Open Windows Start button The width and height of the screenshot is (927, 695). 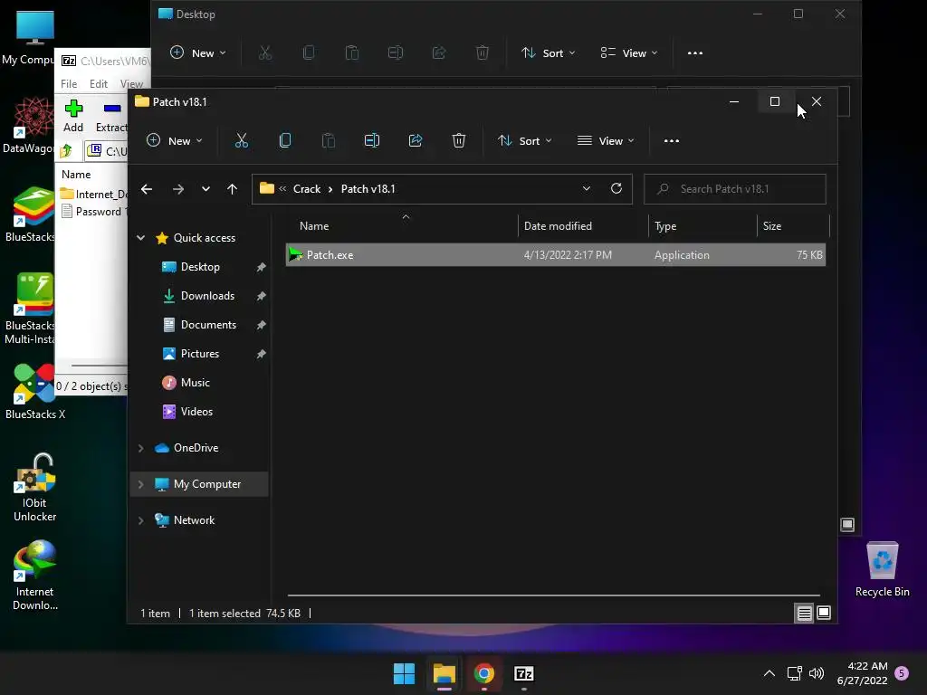405,673
